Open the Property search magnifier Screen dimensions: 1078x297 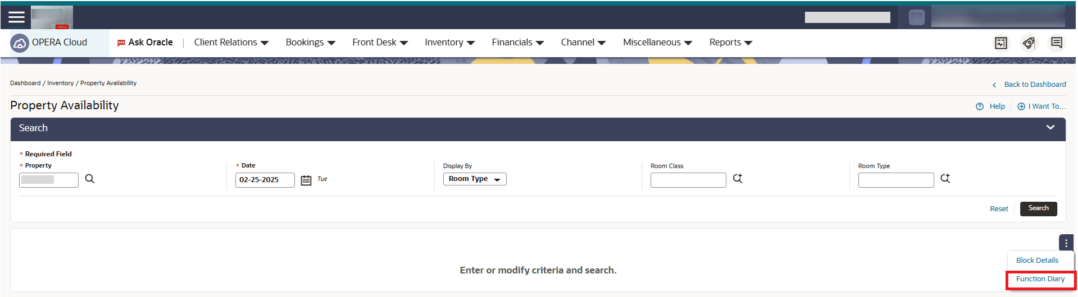[90, 179]
